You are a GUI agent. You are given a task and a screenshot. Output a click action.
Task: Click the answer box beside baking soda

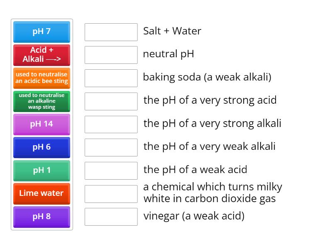coord(110,78)
